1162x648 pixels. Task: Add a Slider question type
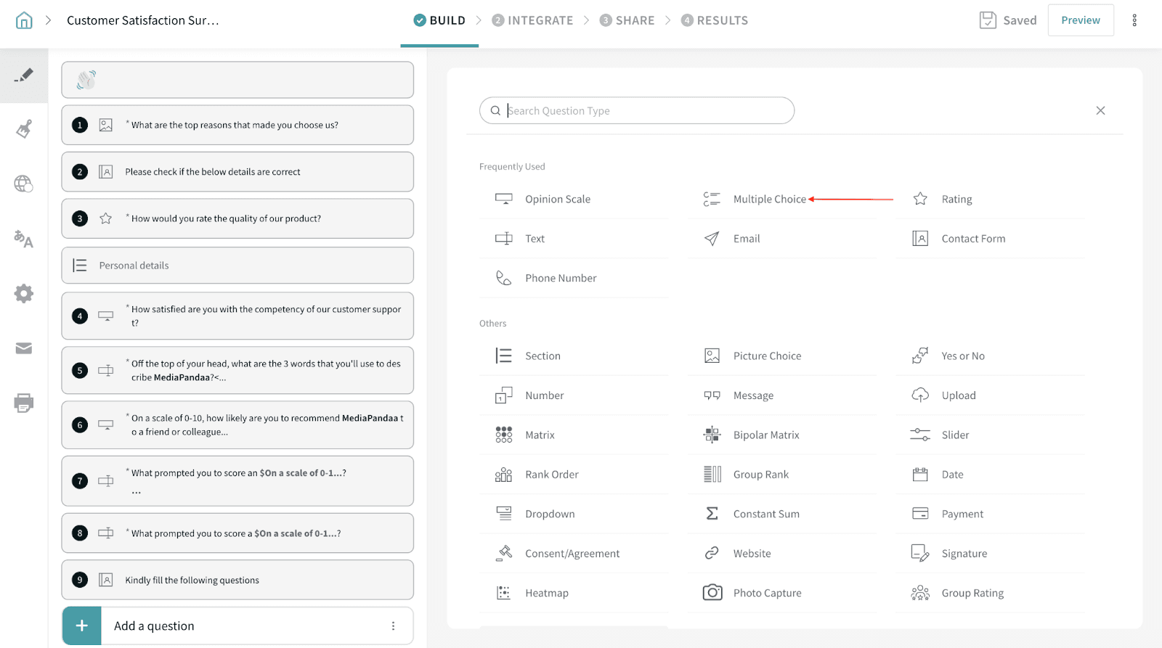(955, 435)
